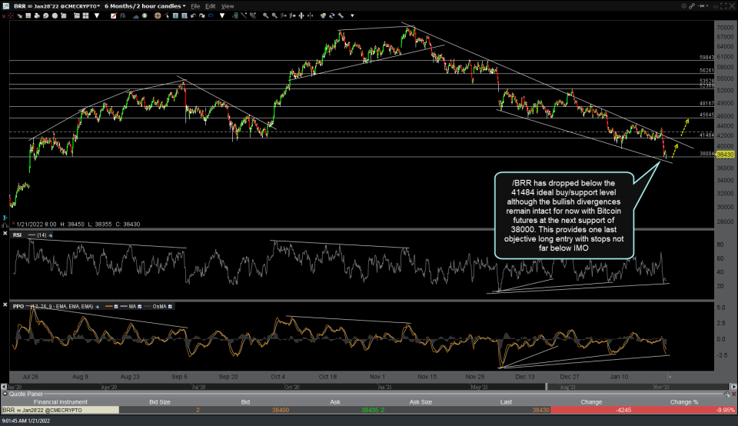Toggle the PPO MA line checkbox

[x=140, y=307]
